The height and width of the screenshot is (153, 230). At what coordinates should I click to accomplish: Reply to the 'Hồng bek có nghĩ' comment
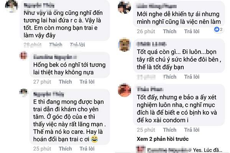coord(87,82)
